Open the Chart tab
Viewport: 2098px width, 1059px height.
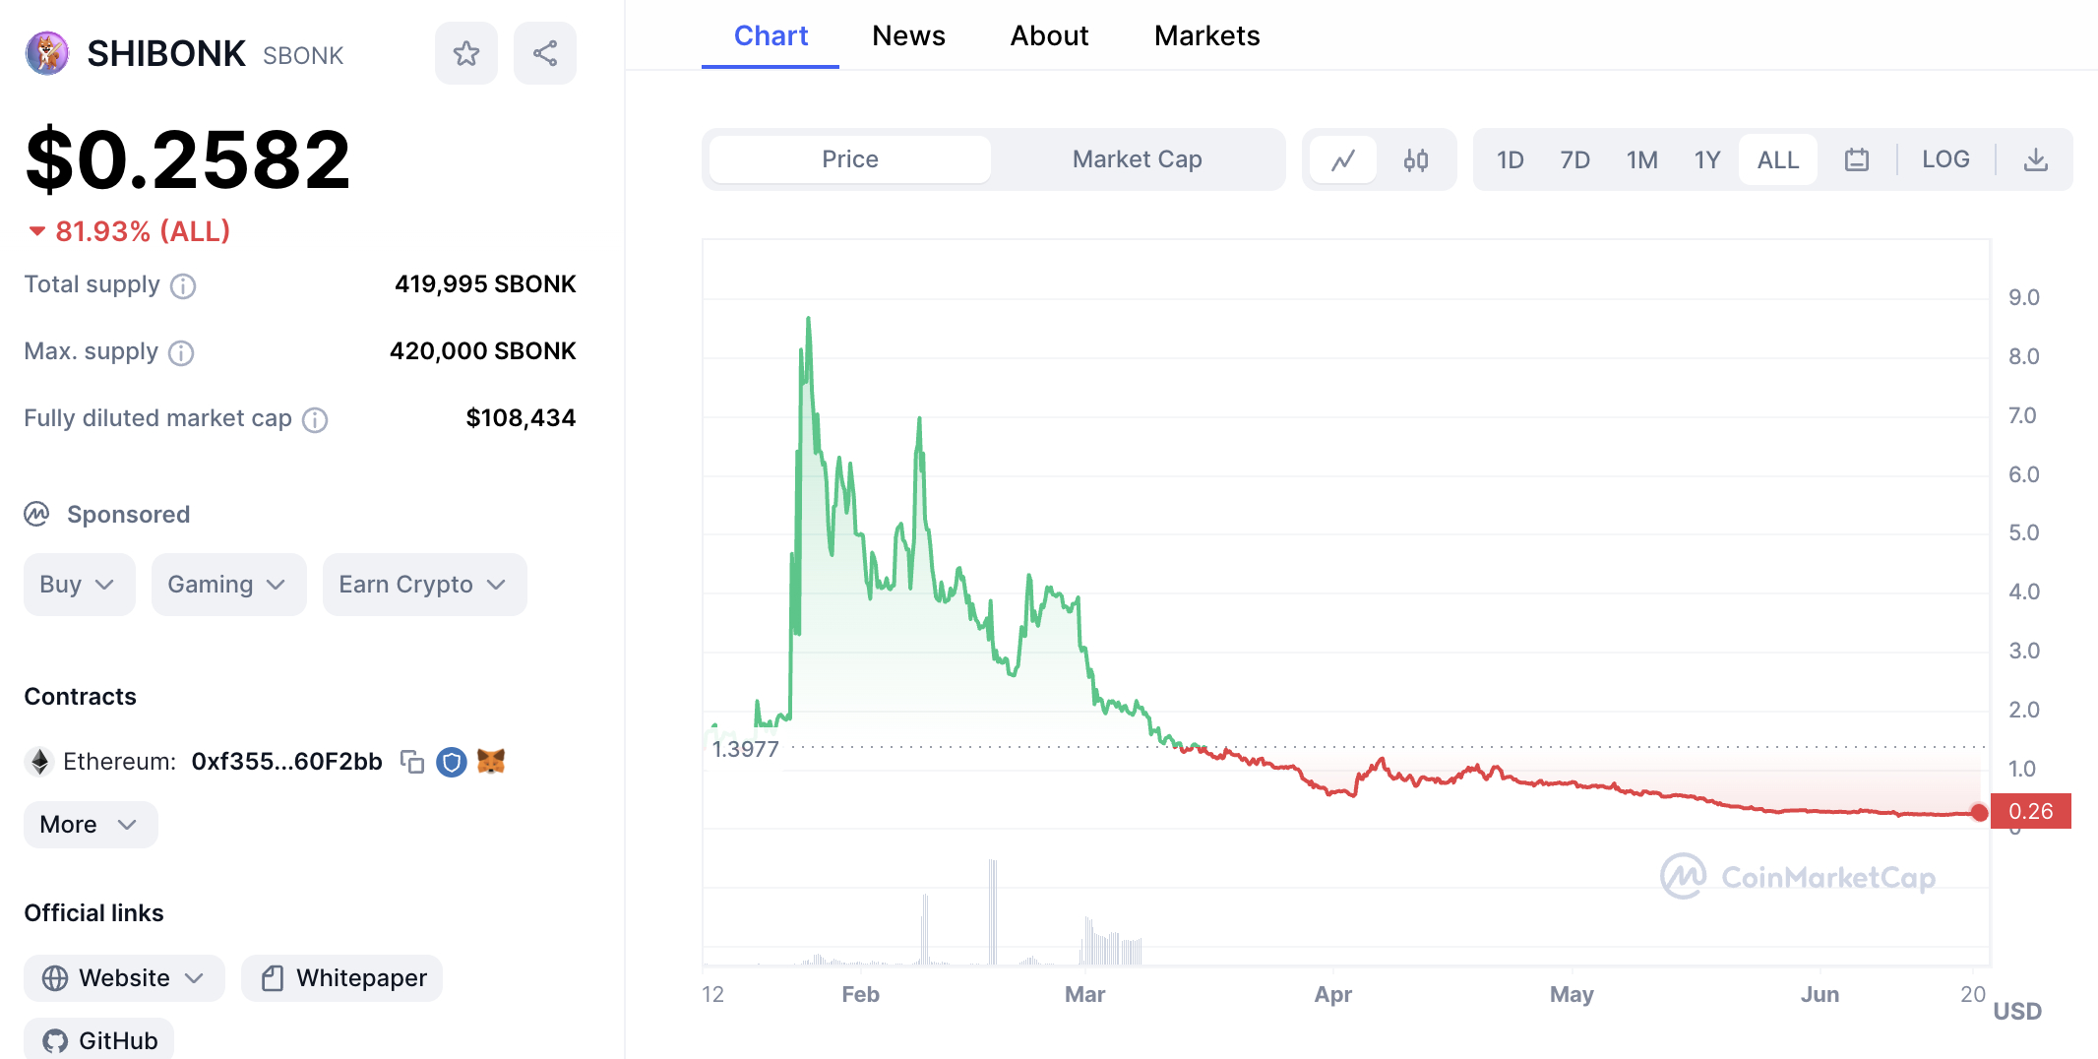click(771, 35)
